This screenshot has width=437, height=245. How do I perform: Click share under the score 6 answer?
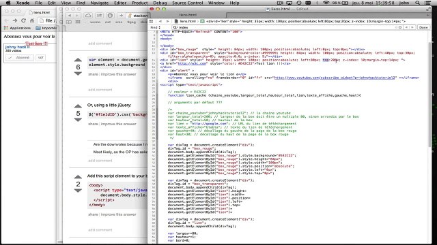(x=93, y=74)
